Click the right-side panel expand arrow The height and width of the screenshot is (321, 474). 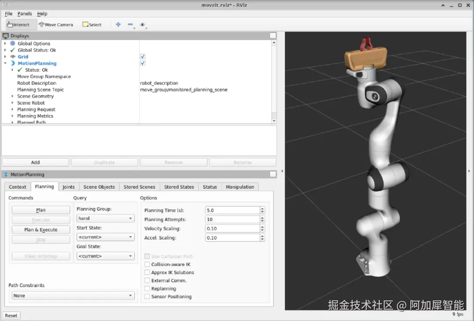pyautogui.click(x=469, y=171)
